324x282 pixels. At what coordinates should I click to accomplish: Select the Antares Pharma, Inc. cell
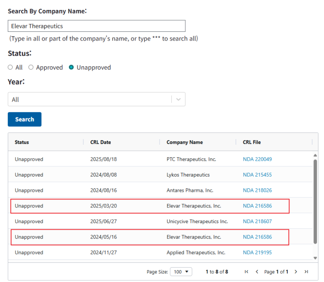coord(190,190)
